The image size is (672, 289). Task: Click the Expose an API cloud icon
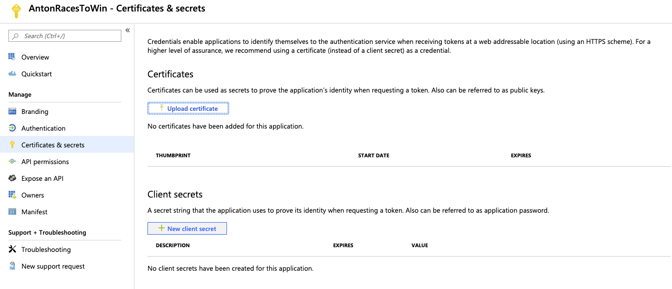tap(13, 178)
